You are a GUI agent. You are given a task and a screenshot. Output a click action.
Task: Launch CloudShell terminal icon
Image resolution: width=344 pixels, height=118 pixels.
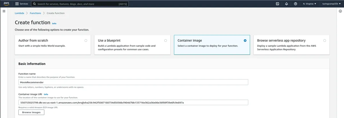point(277,4)
